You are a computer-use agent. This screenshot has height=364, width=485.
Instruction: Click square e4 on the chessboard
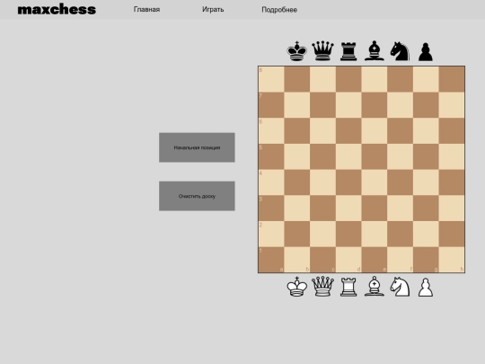tap(375, 182)
